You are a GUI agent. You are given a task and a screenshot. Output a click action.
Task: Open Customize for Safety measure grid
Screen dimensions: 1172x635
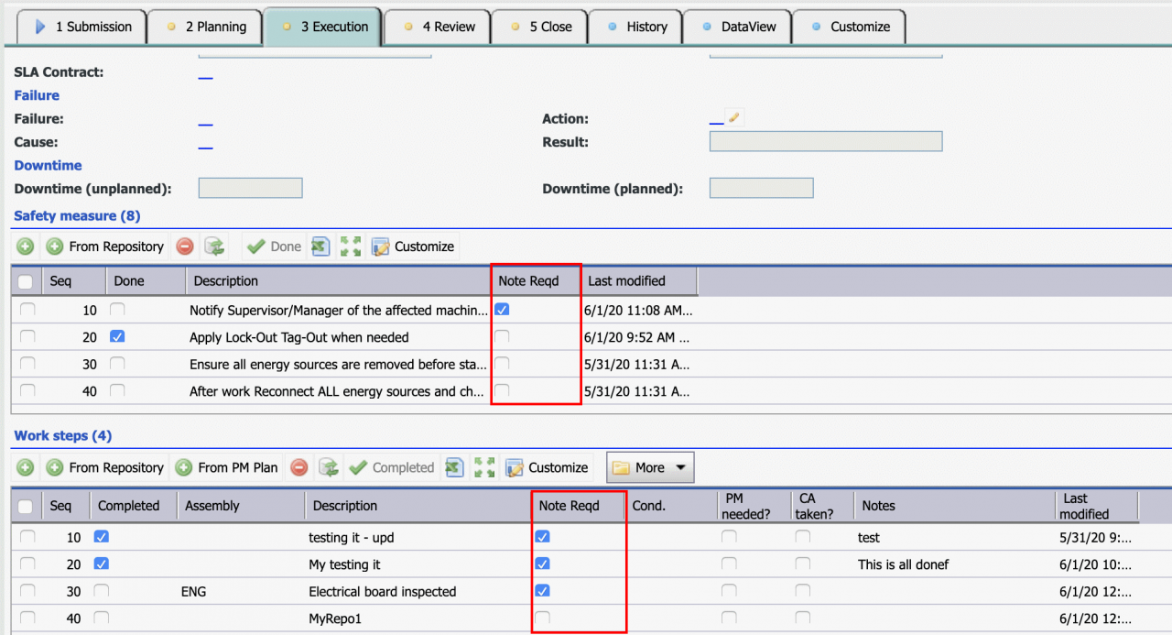(413, 246)
